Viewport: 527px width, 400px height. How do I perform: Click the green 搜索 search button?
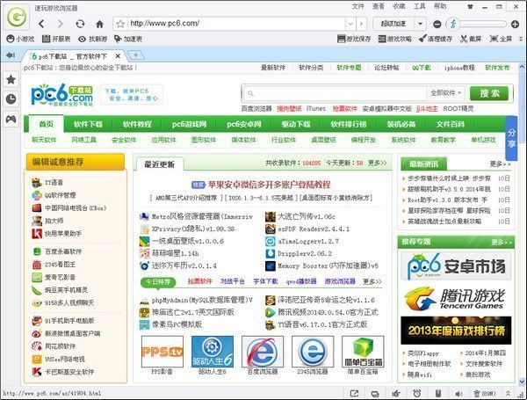click(489, 93)
